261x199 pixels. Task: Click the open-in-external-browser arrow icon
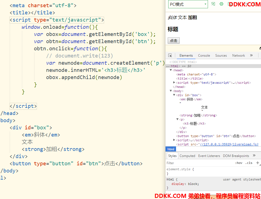pyautogui.click(x=213, y=4)
